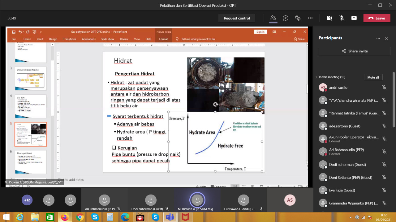The width and height of the screenshot is (396, 222).
Task: Toggle mic icon for Rahmat Jatnika (Tamu)
Action: click(x=384, y=113)
